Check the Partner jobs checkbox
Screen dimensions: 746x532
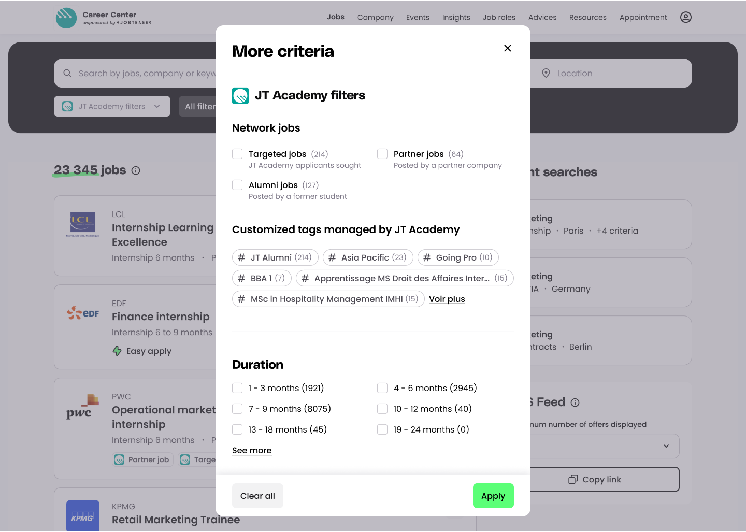(382, 154)
